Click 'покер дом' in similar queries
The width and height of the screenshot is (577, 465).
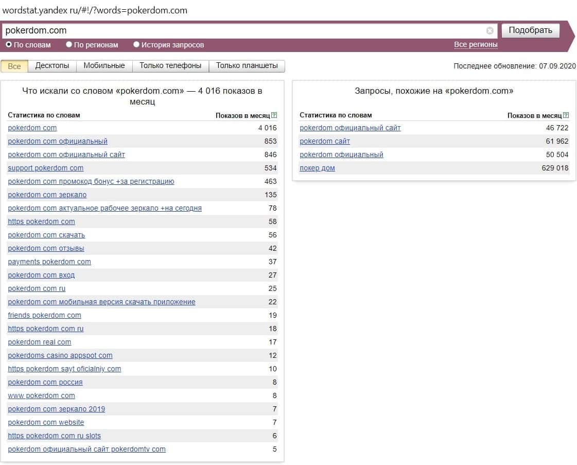pos(317,168)
